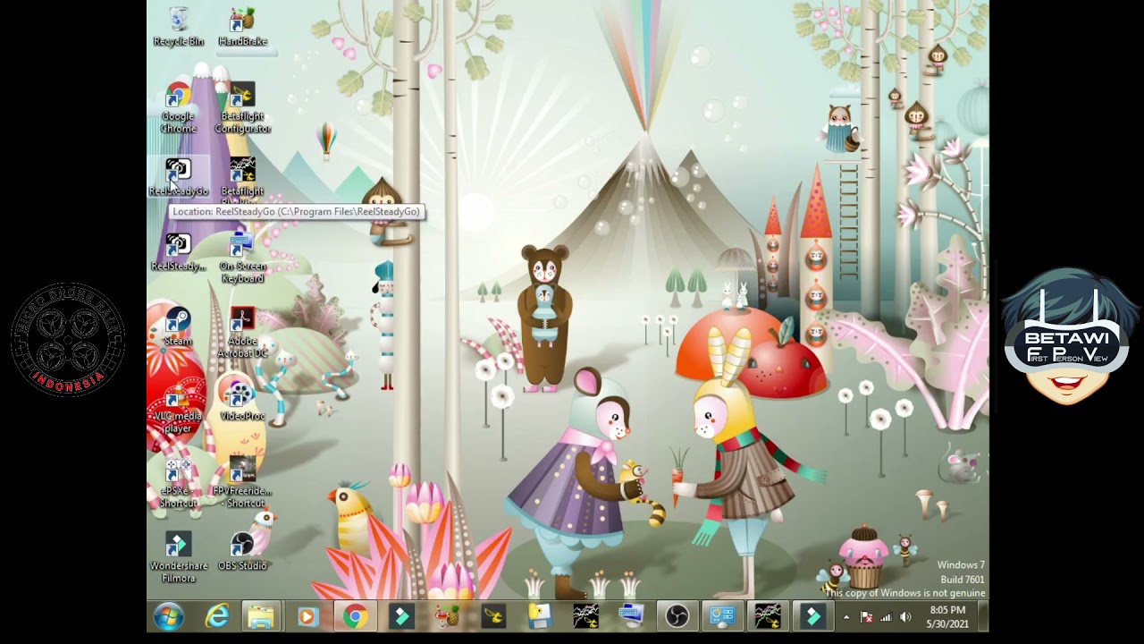Open the HandBrake pineapple taskbar icon
Image resolution: width=1144 pixels, height=644 pixels.
447,616
